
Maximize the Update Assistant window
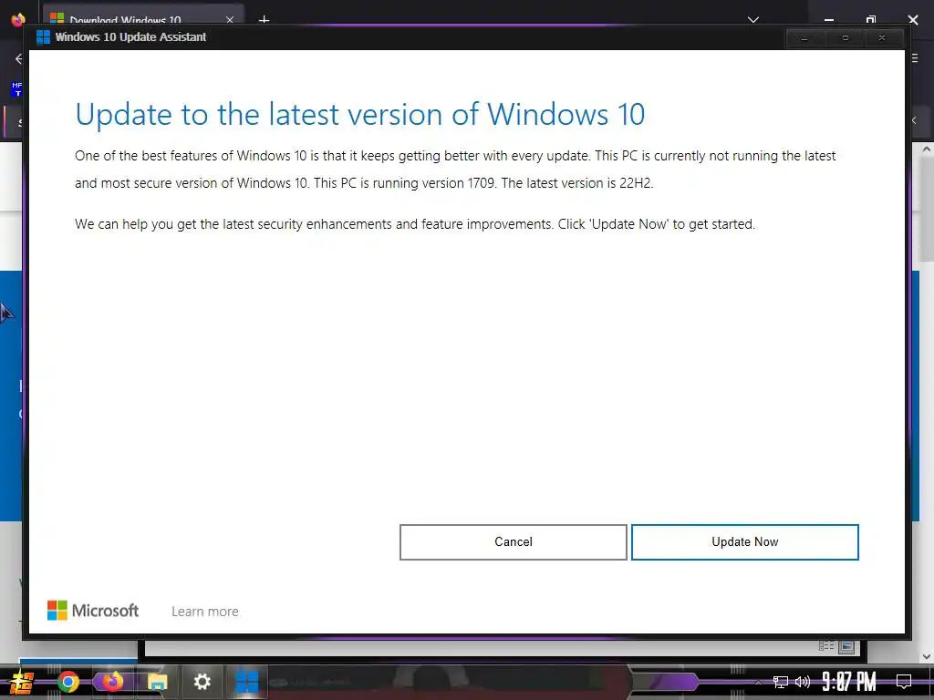[845, 38]
